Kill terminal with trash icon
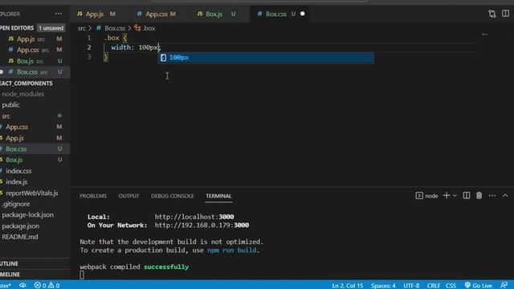Viewport: 514px width, 289px height. pos(479,196)
